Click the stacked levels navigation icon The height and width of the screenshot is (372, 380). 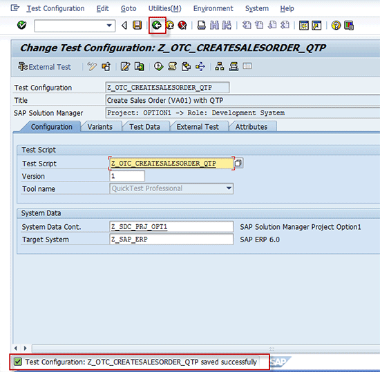coord(234,66)
